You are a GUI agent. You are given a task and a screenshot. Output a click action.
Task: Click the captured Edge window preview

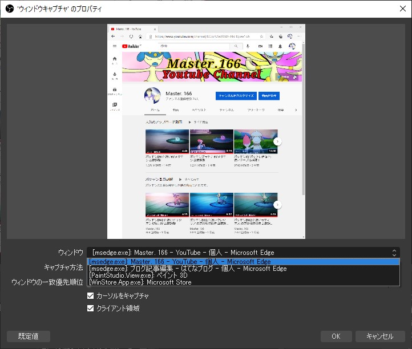tap(206, 131)
